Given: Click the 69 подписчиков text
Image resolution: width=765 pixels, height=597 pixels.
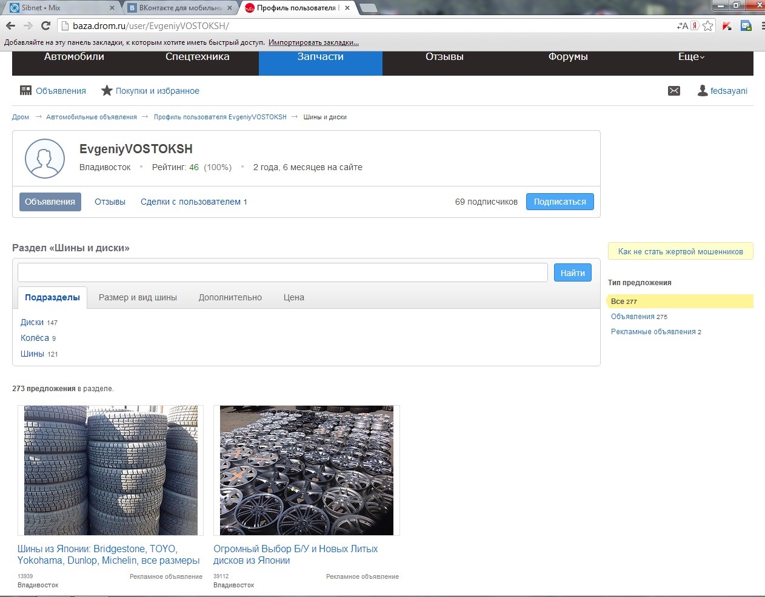Looking at the screenshot, I should [486, 202].
